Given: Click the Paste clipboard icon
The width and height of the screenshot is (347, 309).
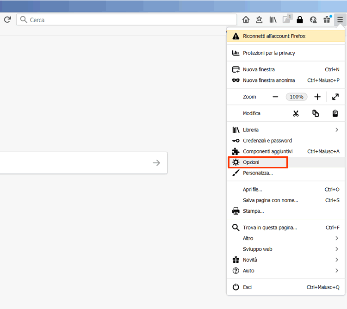Looking at the screenshot, I should [x=335, y=113].
